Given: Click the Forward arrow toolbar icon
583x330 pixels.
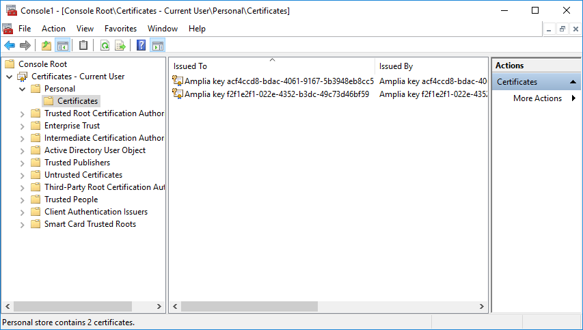Looking at the screenshot, I should pos(25,46).
